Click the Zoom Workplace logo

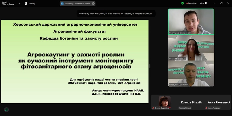[8, 3]
